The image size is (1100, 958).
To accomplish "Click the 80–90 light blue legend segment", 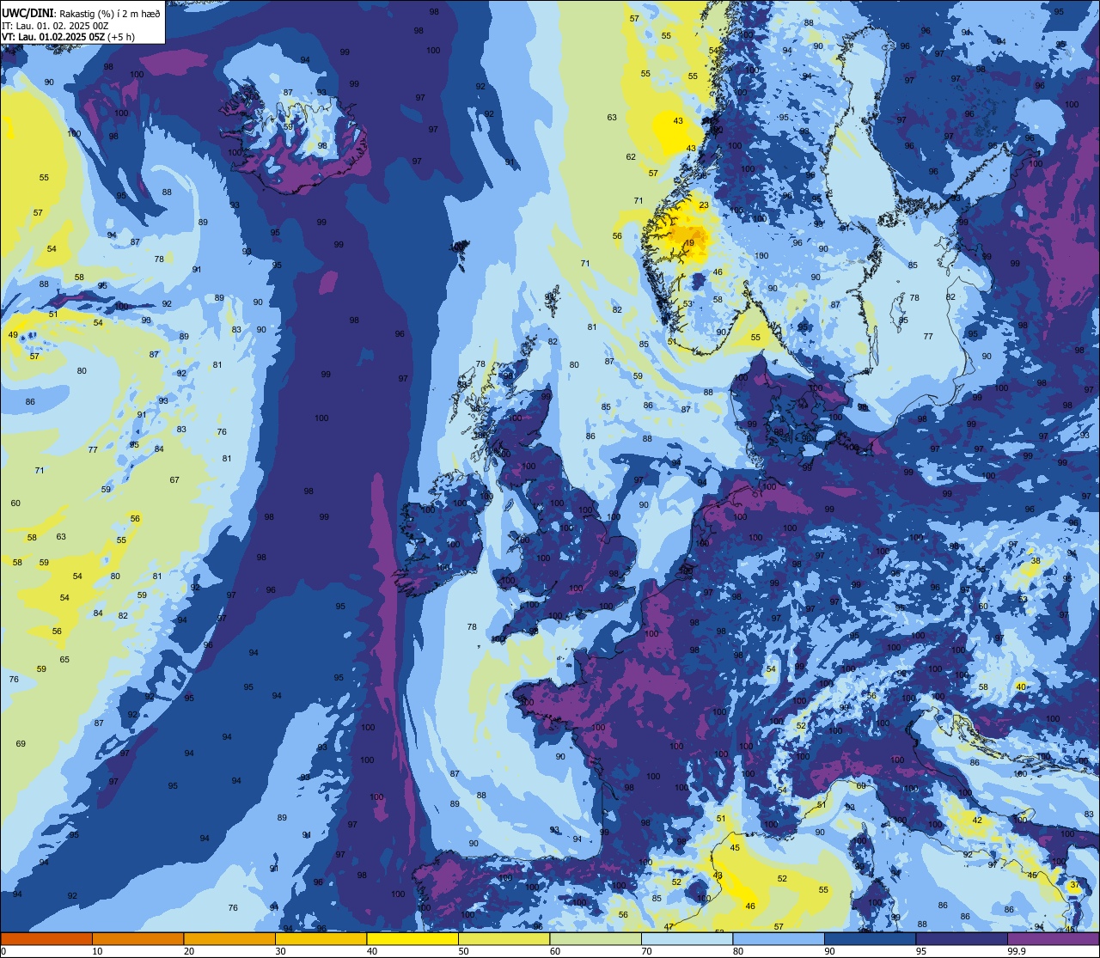I will pos(779,938).
